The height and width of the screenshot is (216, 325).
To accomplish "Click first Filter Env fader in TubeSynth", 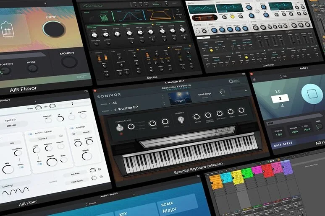I will coord(260,42).
